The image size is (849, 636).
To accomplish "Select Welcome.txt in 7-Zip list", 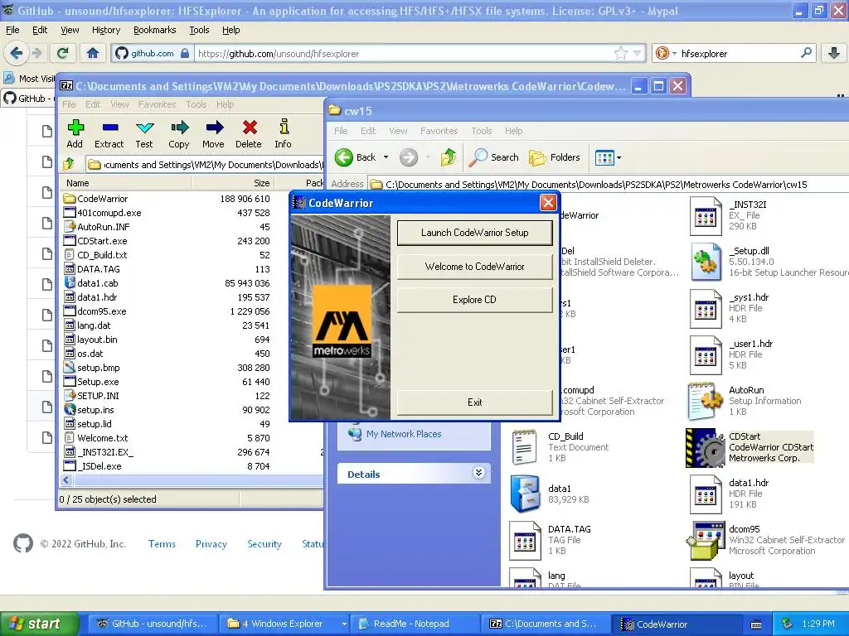I will (x=102, y=437).
